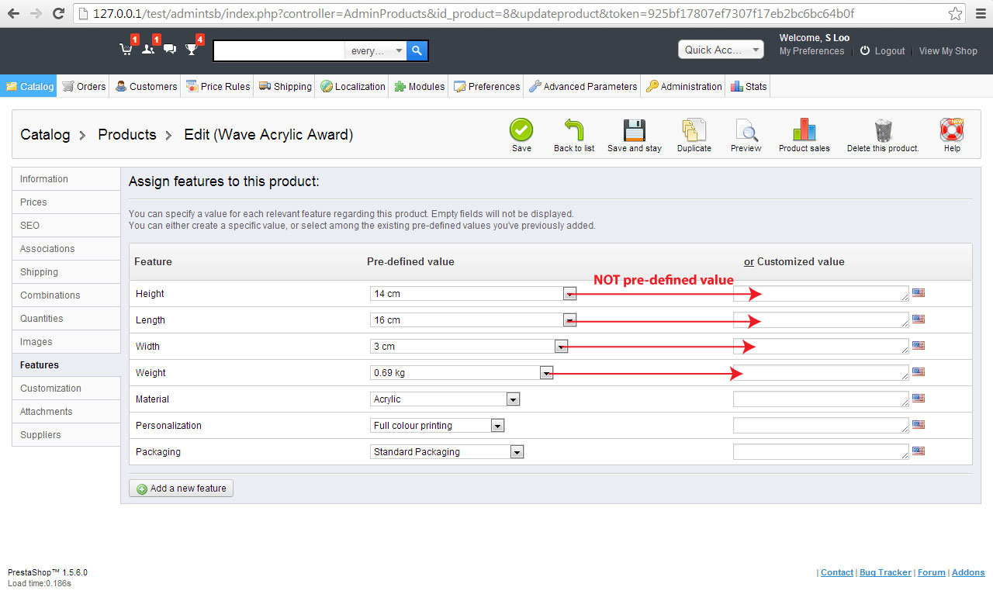Open the My Preferences link

pyautogui.click(x=811, y=51)
